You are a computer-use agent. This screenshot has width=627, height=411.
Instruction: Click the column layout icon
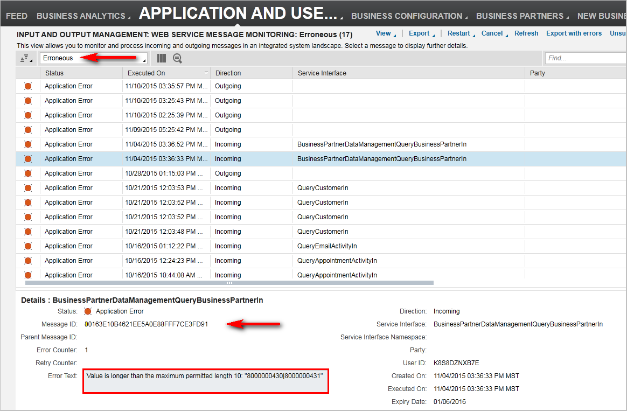pos(161,58)
